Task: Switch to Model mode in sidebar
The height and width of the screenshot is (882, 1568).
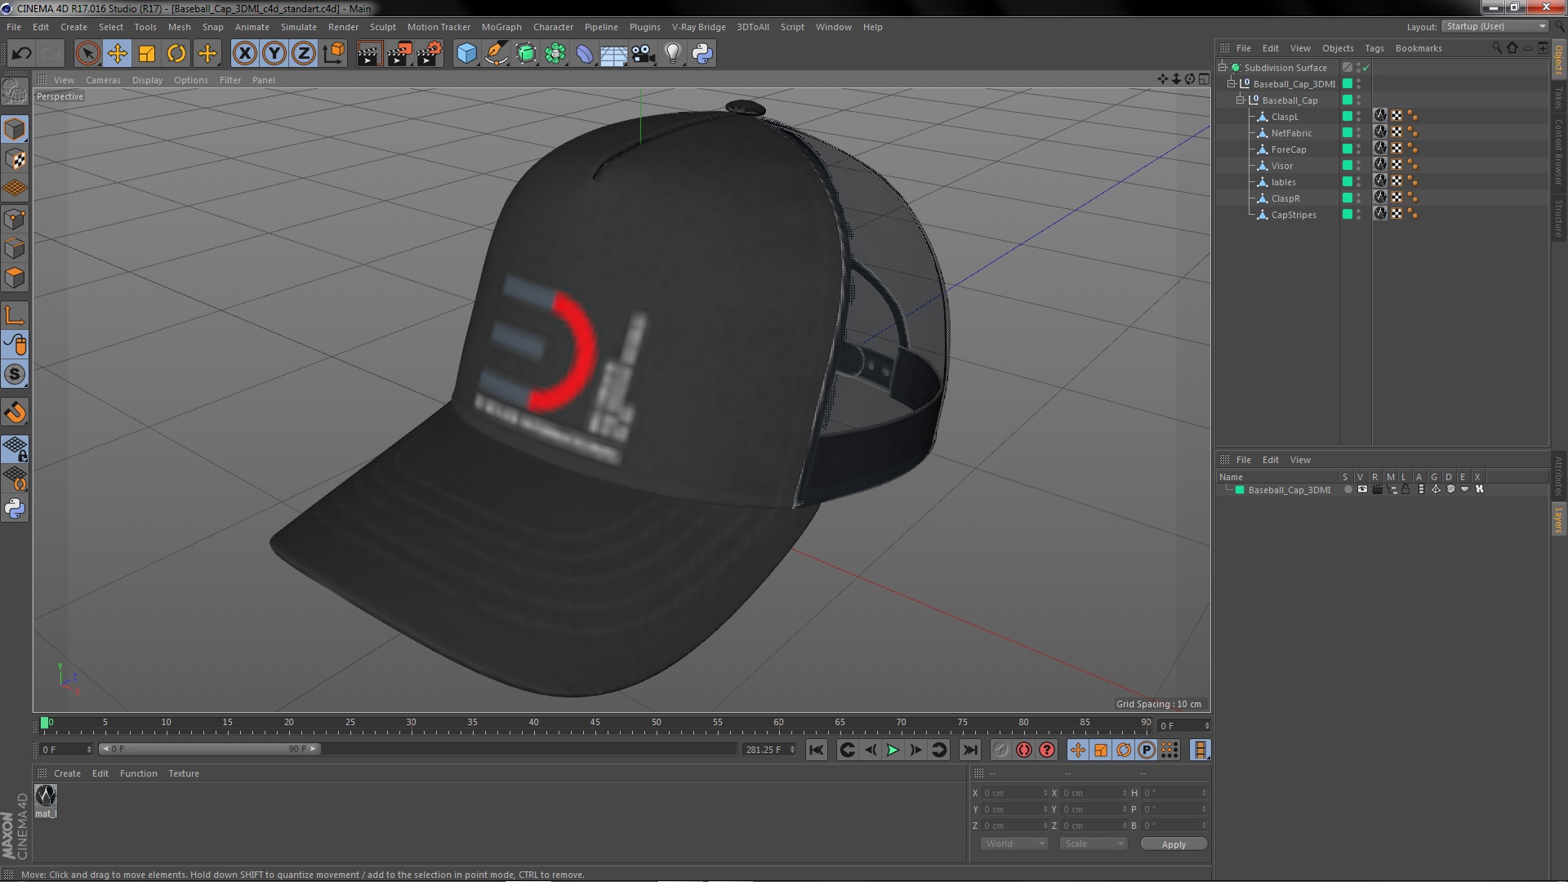Action: click(x=15, y=130)
